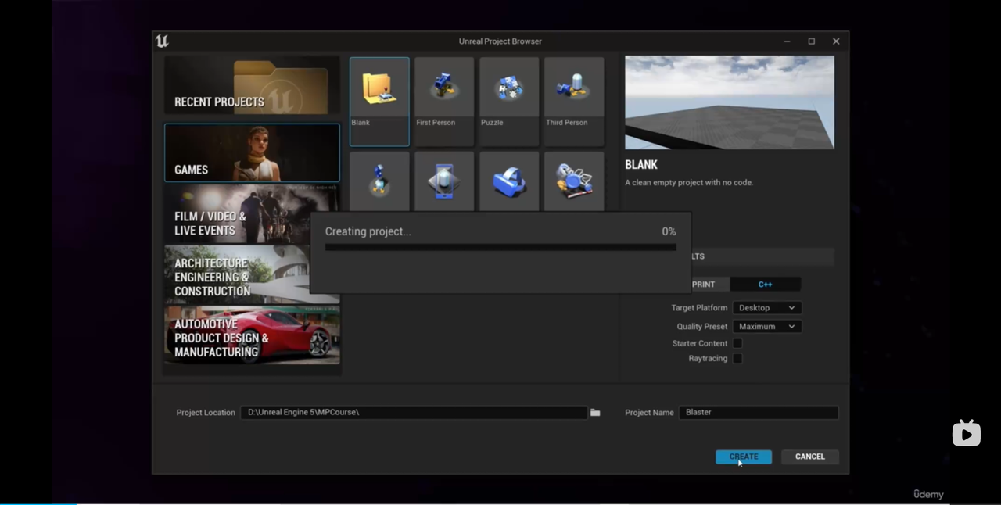The width and height of the screenshot is (1001, 505).
Task: Focus the Project Location path field
Action: (414, 412)
